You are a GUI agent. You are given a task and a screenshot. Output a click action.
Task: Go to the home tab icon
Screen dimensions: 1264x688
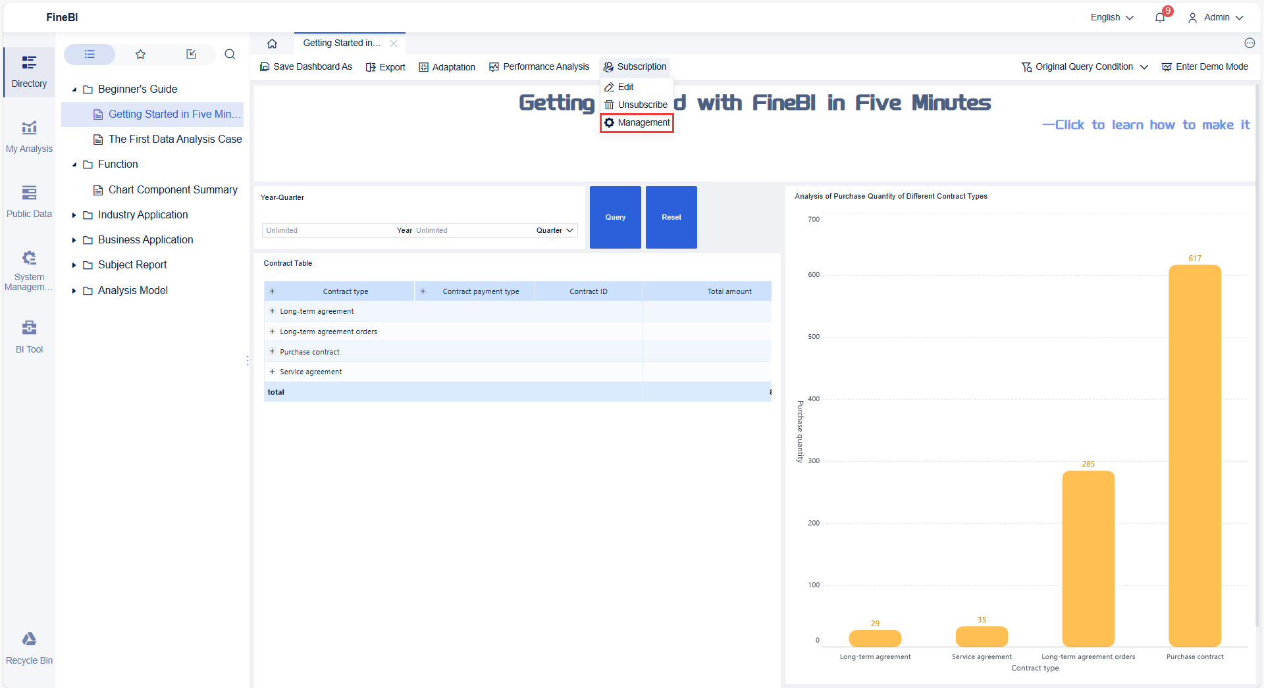point(272,43)
